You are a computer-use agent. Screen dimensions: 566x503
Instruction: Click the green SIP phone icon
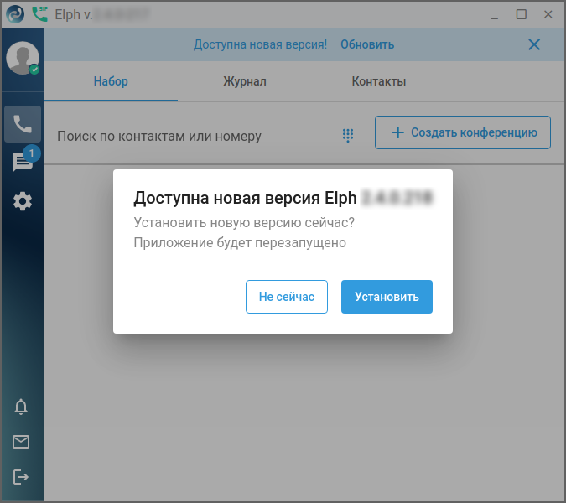pyautogui.click(x=39, y=14)
